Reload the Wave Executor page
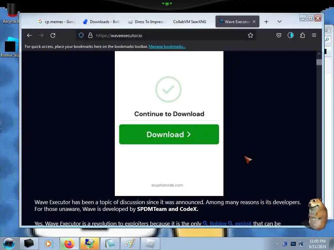Viewport: 334px width, 250px height. pyautogui.click(x=53, y=35)
